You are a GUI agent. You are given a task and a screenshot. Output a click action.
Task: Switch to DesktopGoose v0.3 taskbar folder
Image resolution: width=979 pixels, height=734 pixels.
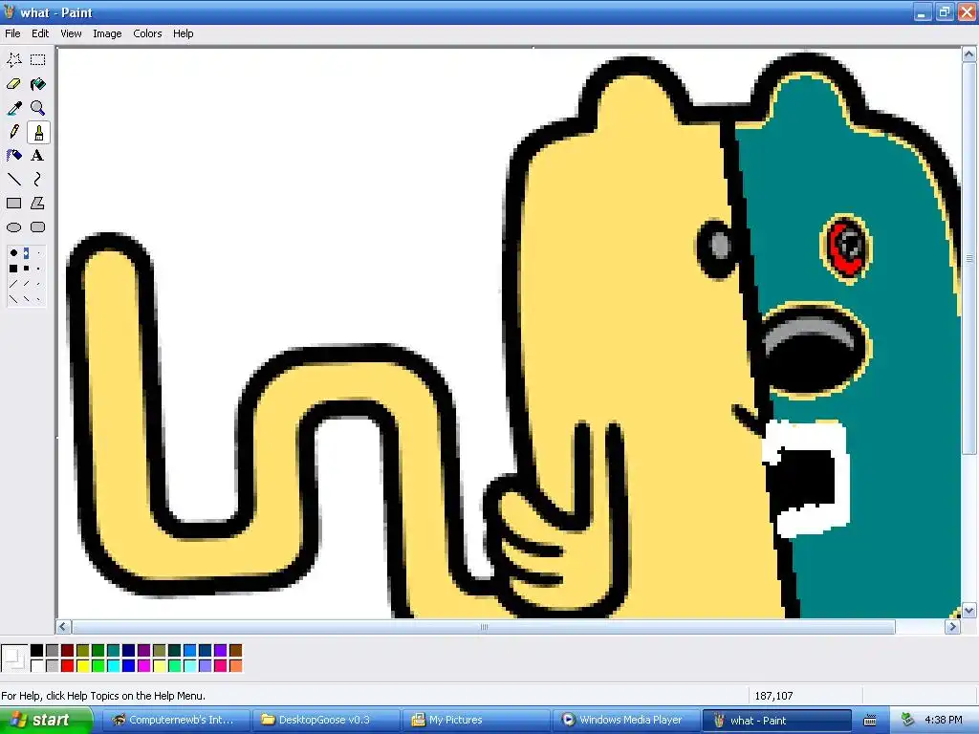325,720
